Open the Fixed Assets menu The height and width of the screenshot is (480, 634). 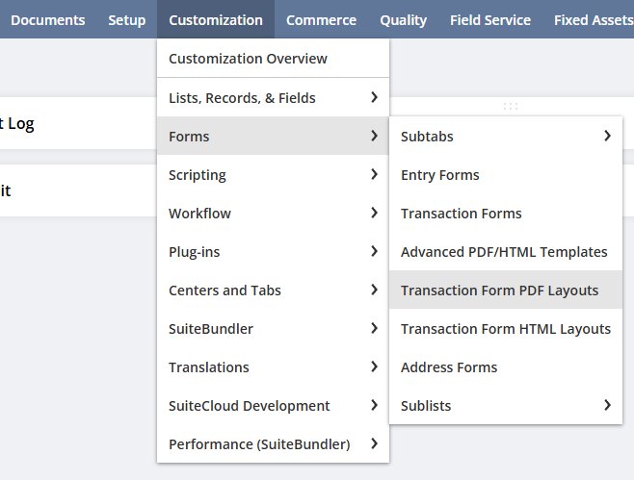coord(594,20)
